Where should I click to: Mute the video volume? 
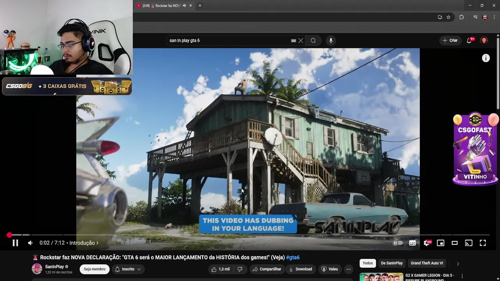click(x=30, y=243)
